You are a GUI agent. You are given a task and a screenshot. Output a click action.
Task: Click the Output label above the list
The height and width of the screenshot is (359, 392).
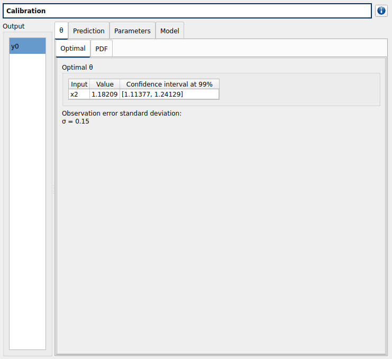click(14, 26)
